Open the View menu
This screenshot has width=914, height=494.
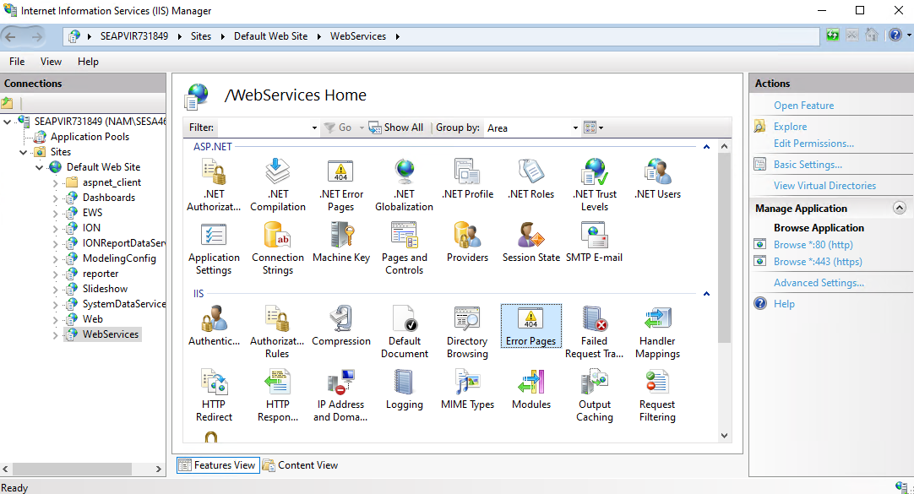(51, 61)
